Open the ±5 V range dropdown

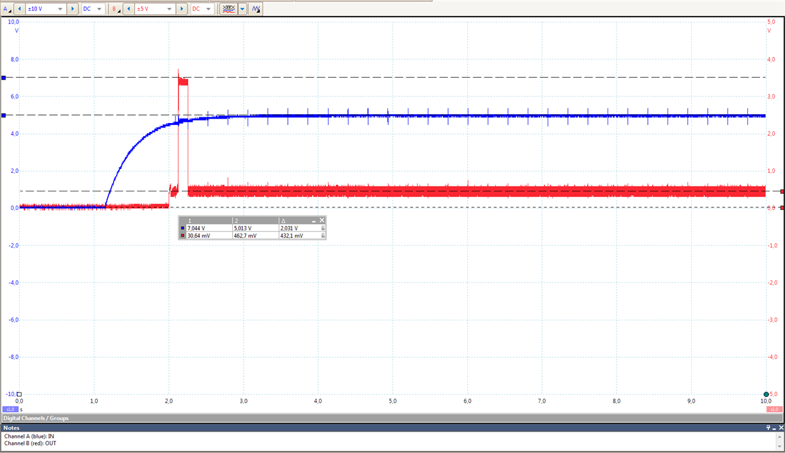[155, 9]
